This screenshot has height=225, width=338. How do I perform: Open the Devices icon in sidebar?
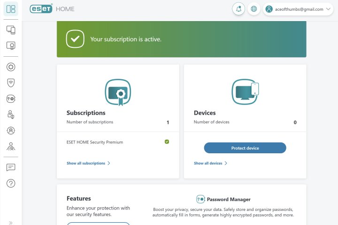11,30
